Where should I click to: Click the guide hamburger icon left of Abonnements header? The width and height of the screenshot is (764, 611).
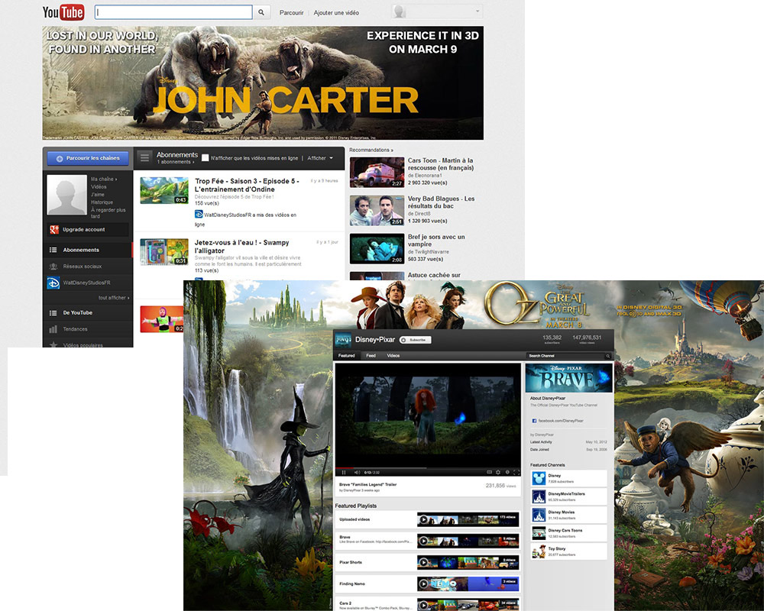pos(144,158)
